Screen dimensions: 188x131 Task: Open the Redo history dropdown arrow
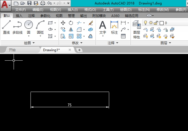click(x=64, y=3)
